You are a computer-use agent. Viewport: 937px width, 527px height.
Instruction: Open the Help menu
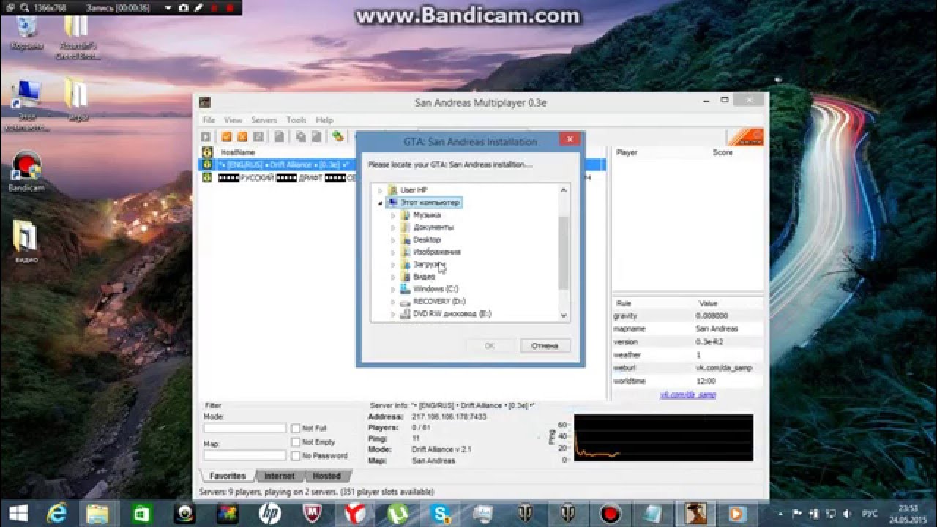pyautogui.click(x=324, y=120)
